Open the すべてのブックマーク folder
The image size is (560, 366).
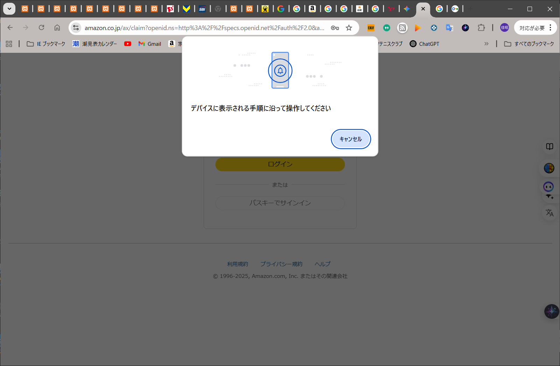(529, 44)
